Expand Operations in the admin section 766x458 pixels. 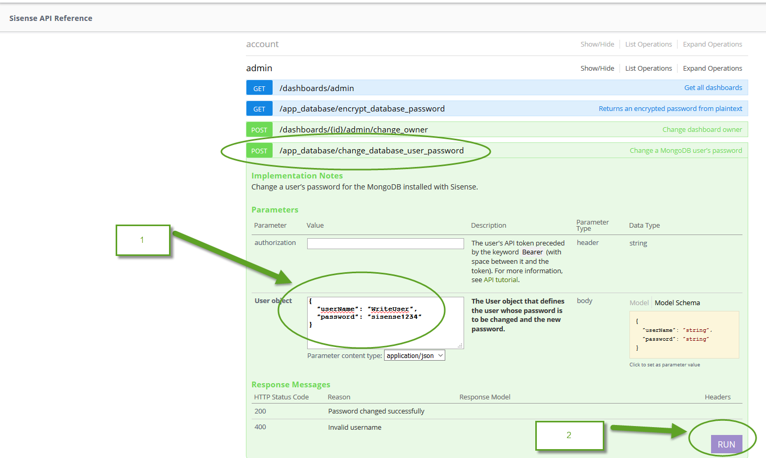tap(712, 68)
